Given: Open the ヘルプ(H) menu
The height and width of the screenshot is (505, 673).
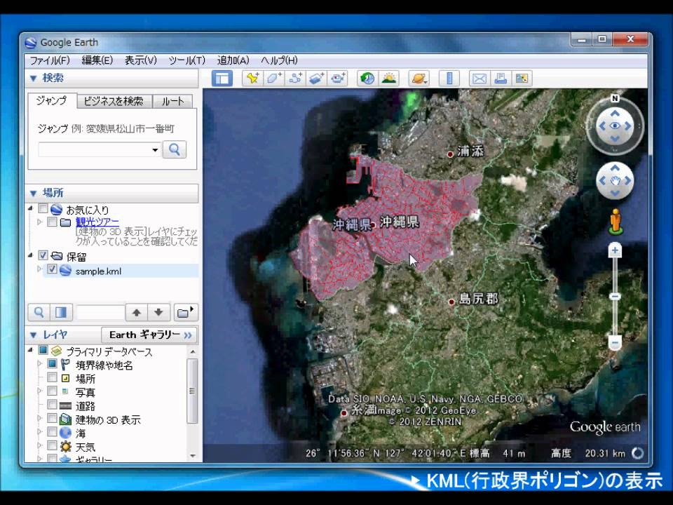Looking at the screenshot, I should point(279,60).
